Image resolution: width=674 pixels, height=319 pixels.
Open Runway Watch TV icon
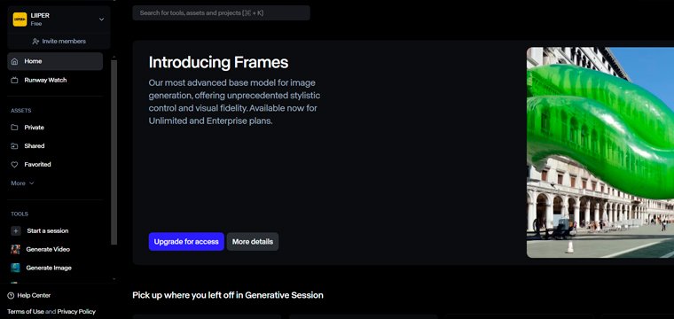coord(14,81)
